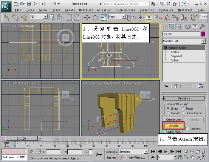Image resolution: width=209 pixels, height=162 pixels.
Task: Click the Attach button
Action: pyautogui.click(x=173, y=126)
